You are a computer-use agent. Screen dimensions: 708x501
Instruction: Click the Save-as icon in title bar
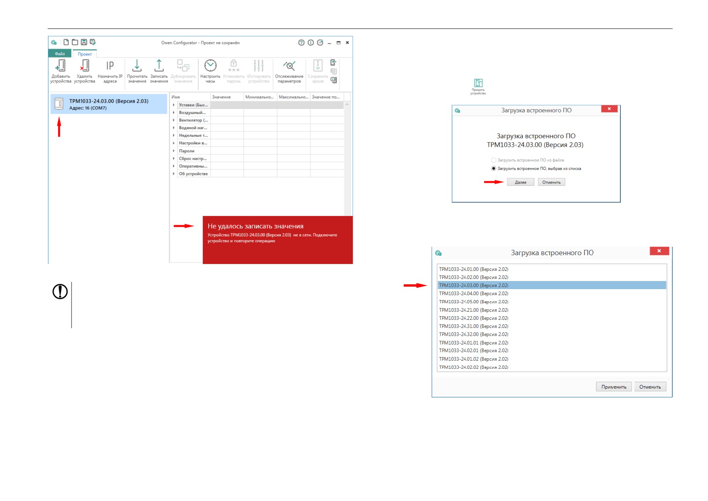[93, 42]
